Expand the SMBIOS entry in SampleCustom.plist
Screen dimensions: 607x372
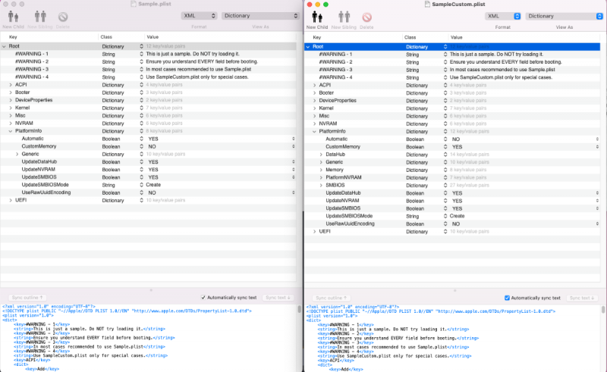320,185
